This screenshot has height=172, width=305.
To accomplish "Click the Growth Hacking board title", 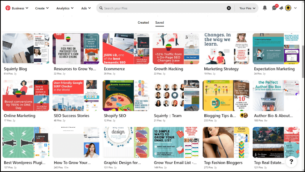I will tap(169, 69).
